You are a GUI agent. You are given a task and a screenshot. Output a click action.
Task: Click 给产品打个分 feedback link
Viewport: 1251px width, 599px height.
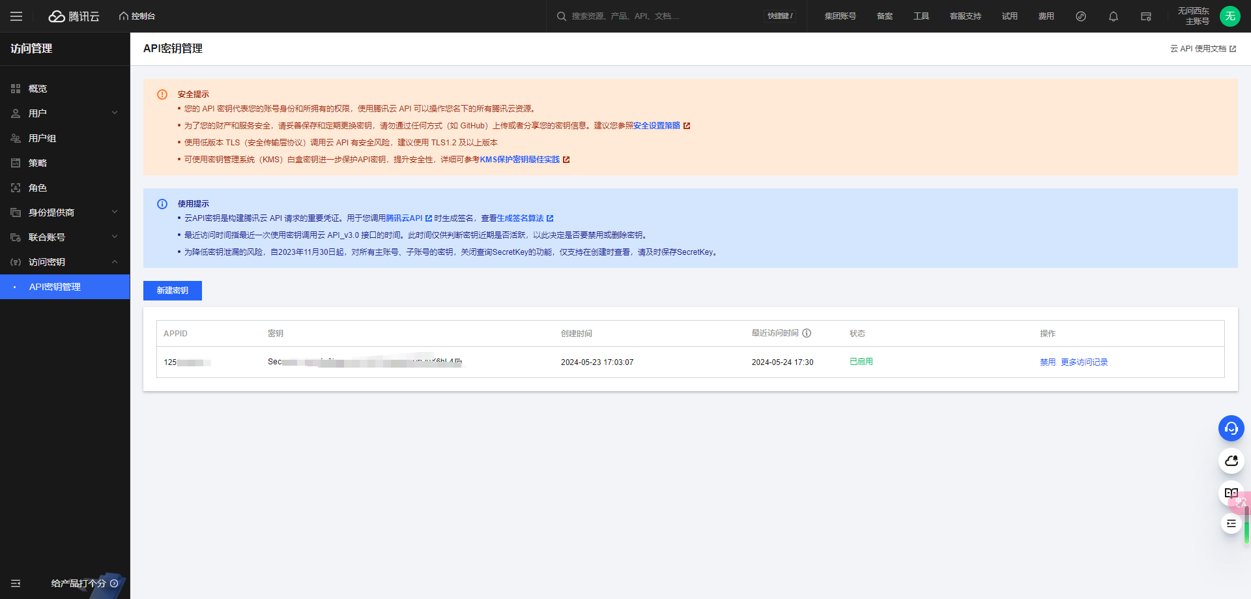pyautogui.click(x=85, y=583)
